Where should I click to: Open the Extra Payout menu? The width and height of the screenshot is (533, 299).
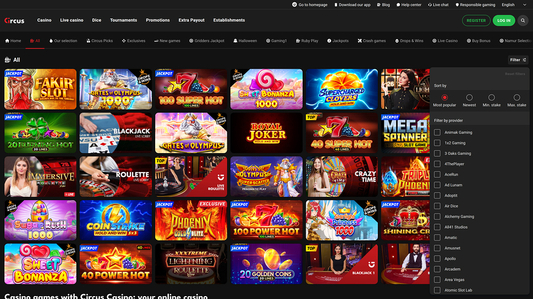click(191, 20)
